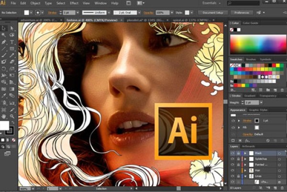Open the Effect menu
Viewport: 287px width, 192px height.
point(74,3)
